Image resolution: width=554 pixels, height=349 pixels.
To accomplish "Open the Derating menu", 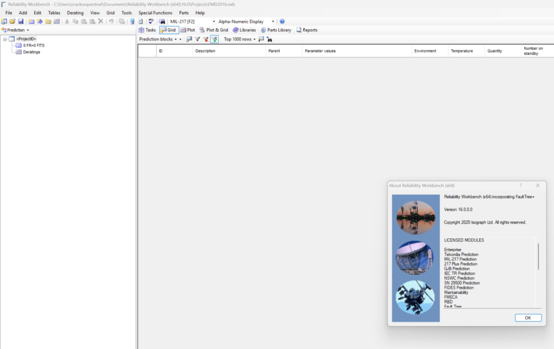I will click(75, 13).
